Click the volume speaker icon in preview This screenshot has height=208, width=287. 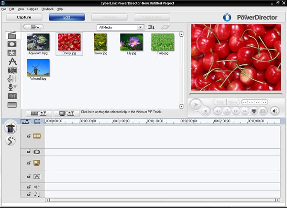(275, 111)
